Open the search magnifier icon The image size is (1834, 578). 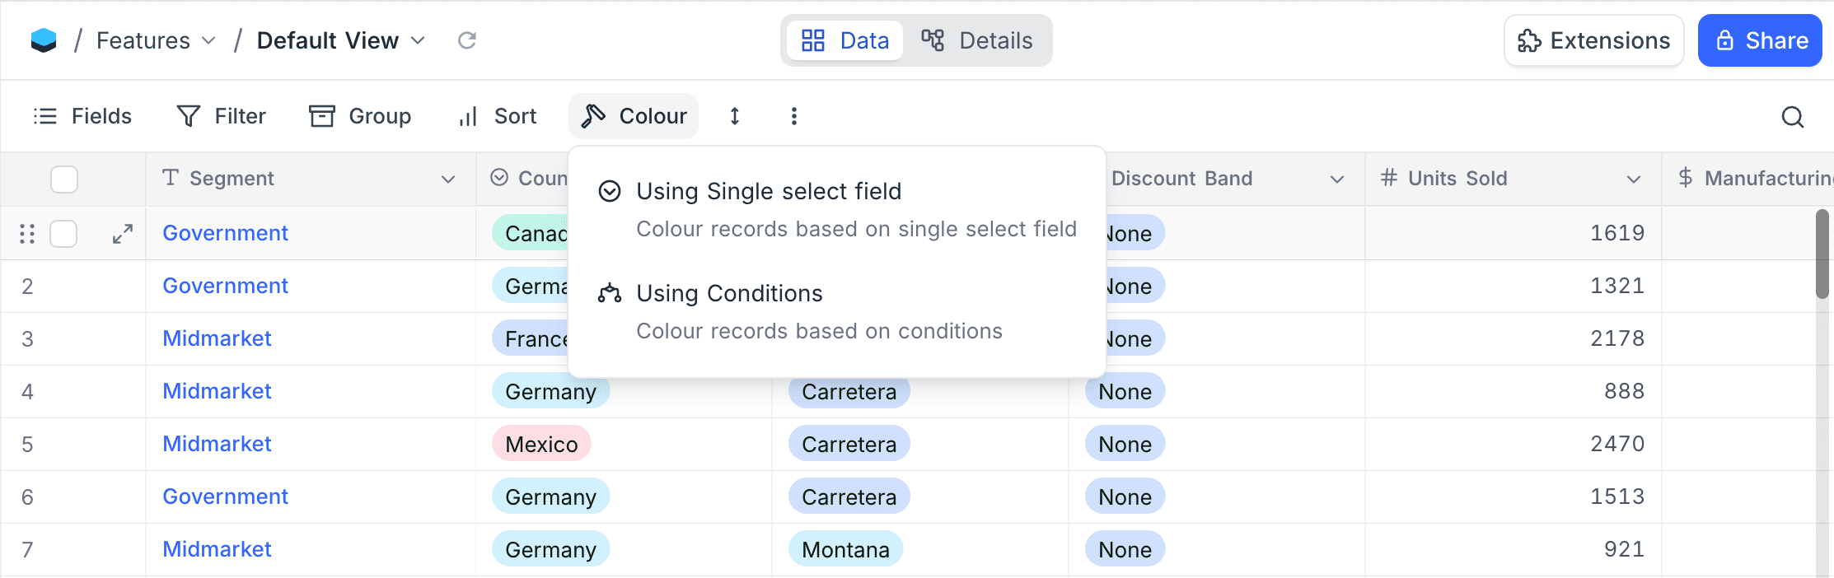click(1792, 117)
